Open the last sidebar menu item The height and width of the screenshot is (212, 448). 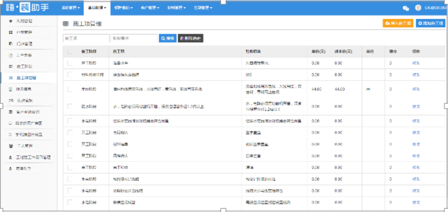tap(29, 169)
